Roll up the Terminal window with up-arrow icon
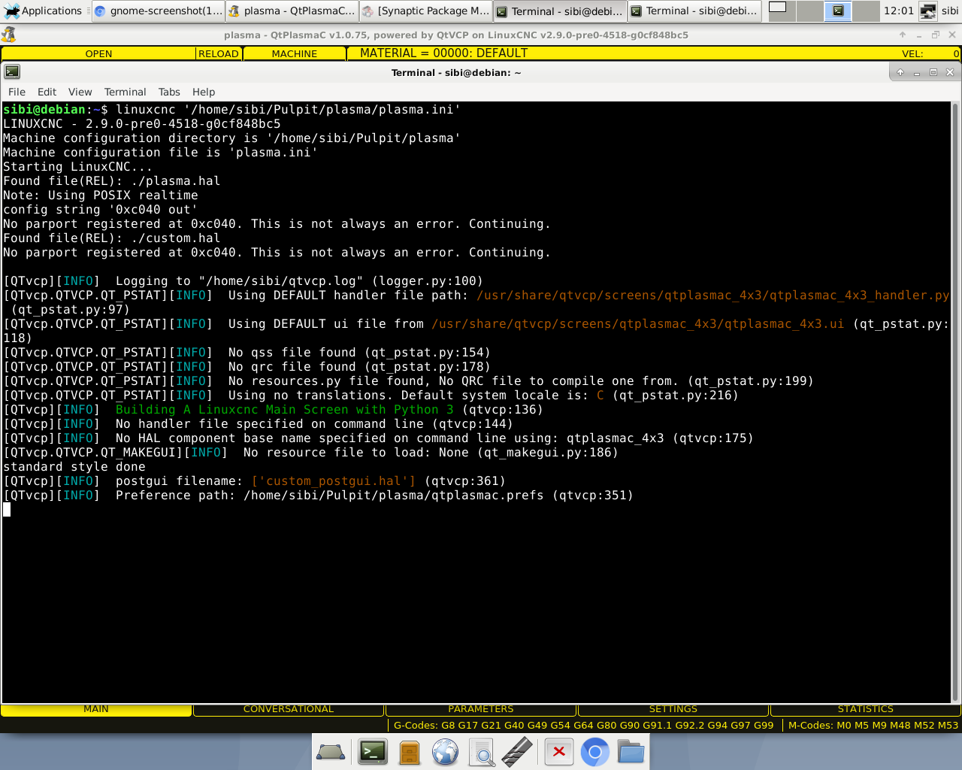The height and width of the screenshot is (770, 962). pyautogui.click(x=900, y=72)
